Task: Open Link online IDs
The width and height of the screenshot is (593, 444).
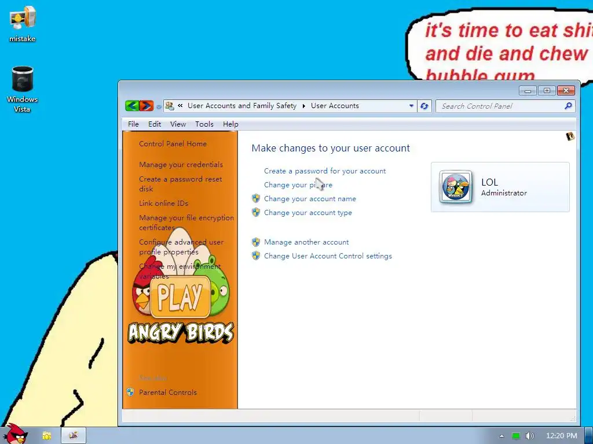Action: [163, 203]
